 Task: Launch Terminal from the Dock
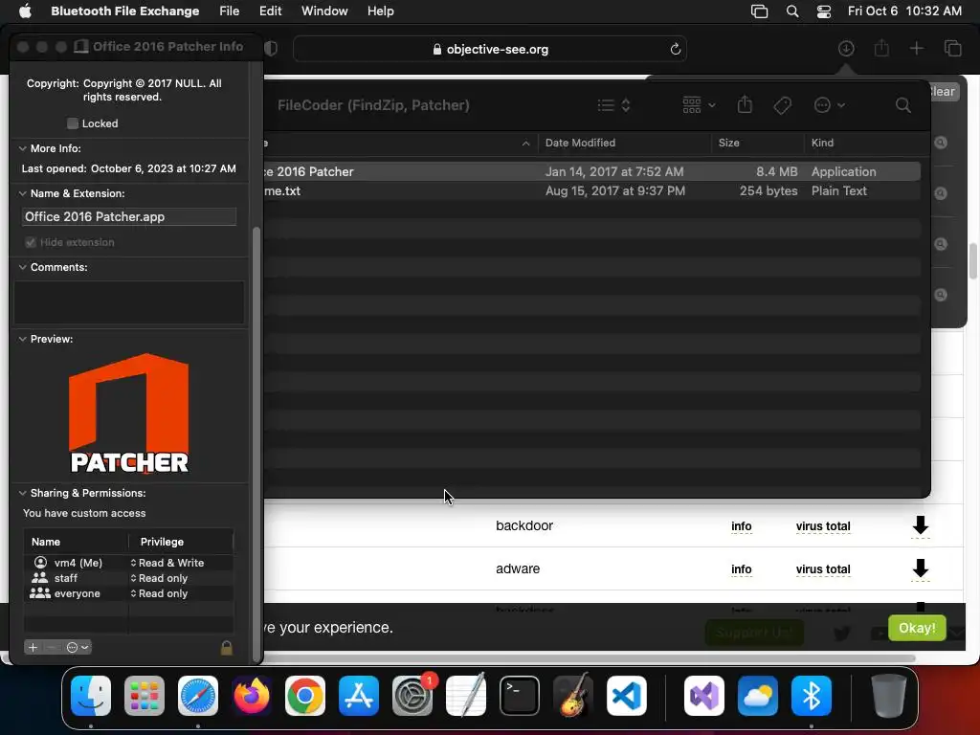520,696
